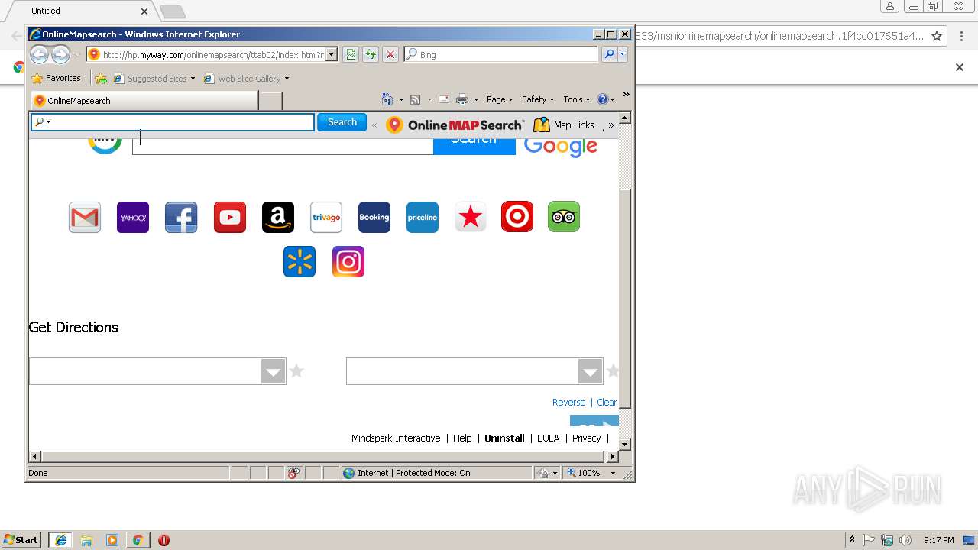Click the Windows Start button
Image resolution: width=978 pixels, height=550 pixels.
click(21, 540)
